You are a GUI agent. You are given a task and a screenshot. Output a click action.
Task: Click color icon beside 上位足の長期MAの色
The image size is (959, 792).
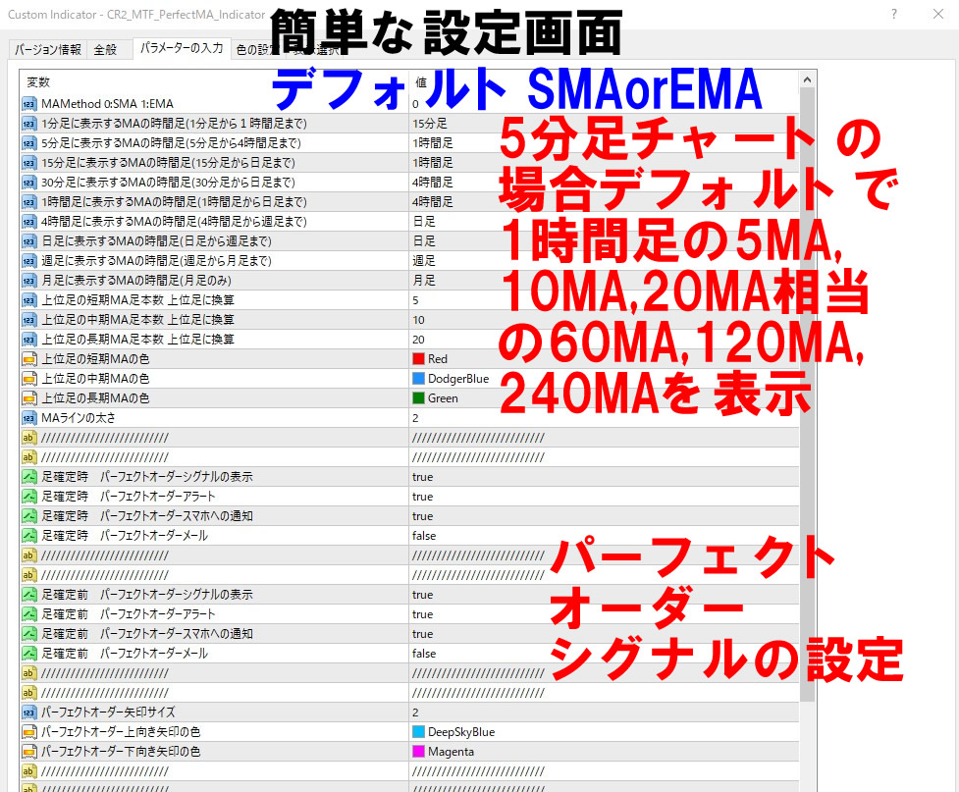[x=28, y=398]
